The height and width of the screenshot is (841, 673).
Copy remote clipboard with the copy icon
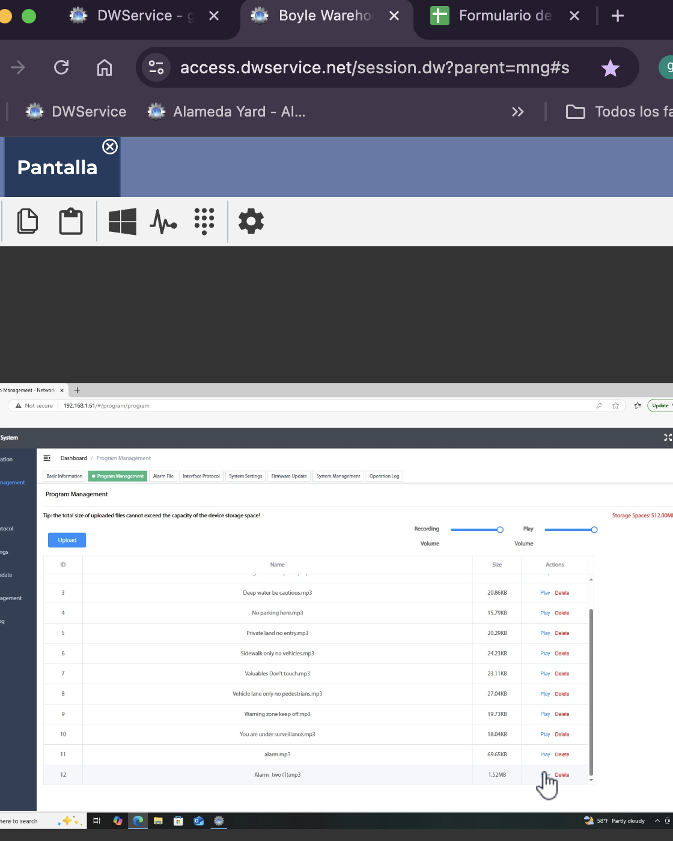pyautogui.click(x=28, y=221)
